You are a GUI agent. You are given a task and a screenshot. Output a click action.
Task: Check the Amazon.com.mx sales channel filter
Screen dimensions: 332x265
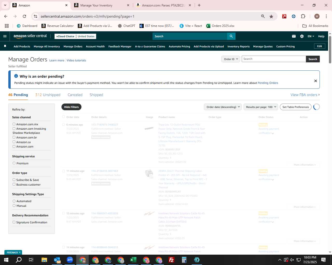pyautogui.click(x=14, y=124)
